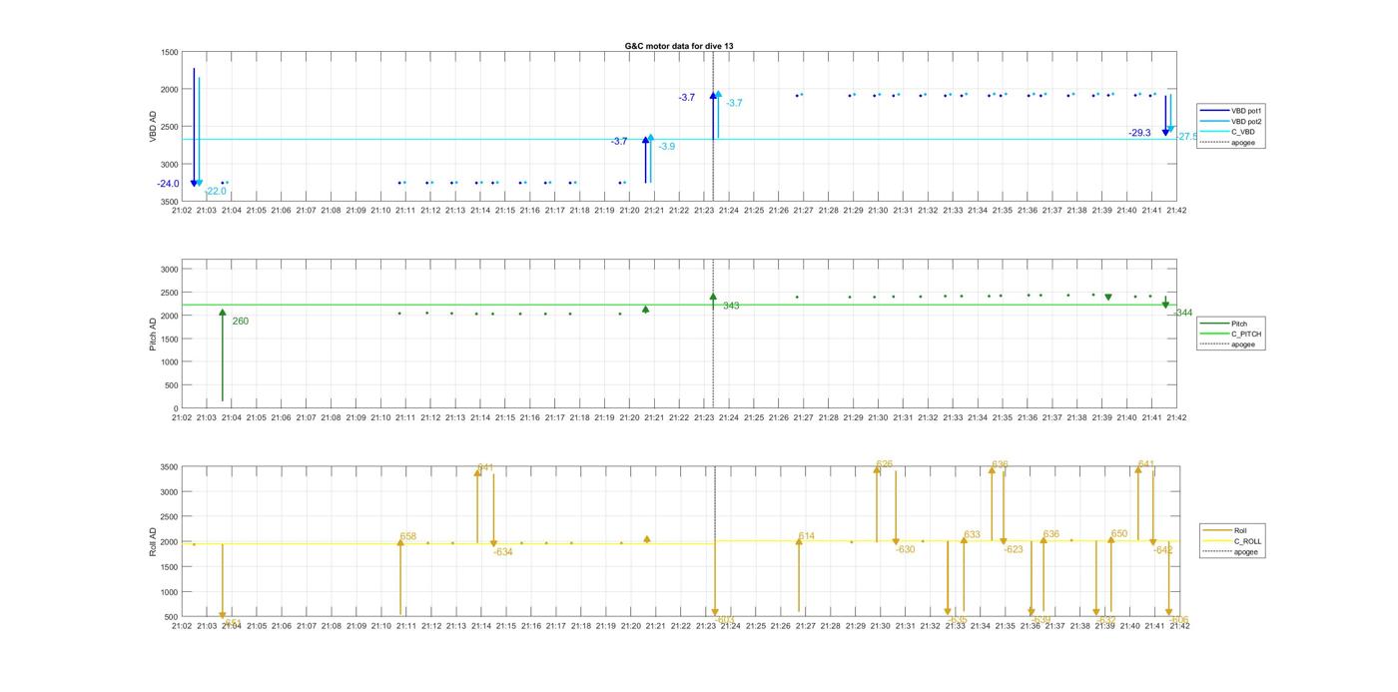Click the '260' pitch data label

[x=241, y=322]
